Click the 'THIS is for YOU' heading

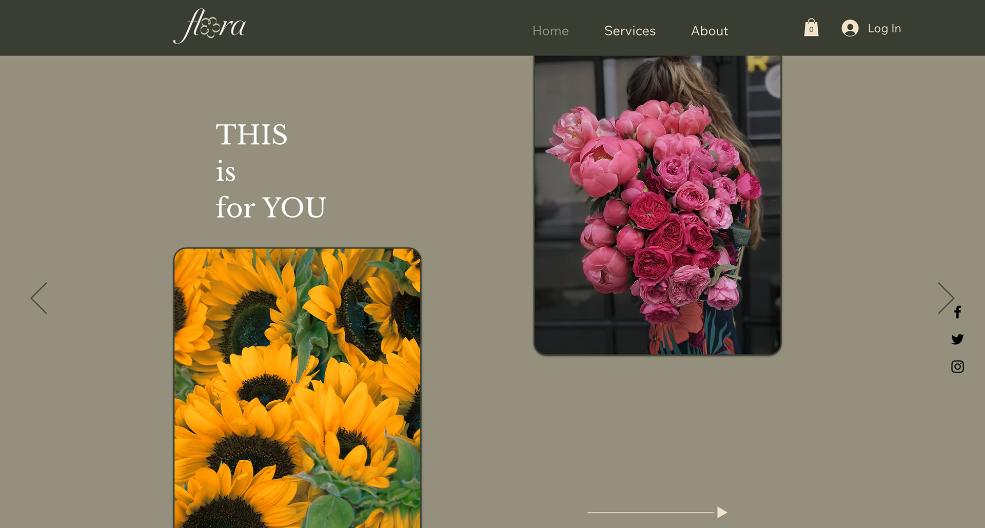271,171
